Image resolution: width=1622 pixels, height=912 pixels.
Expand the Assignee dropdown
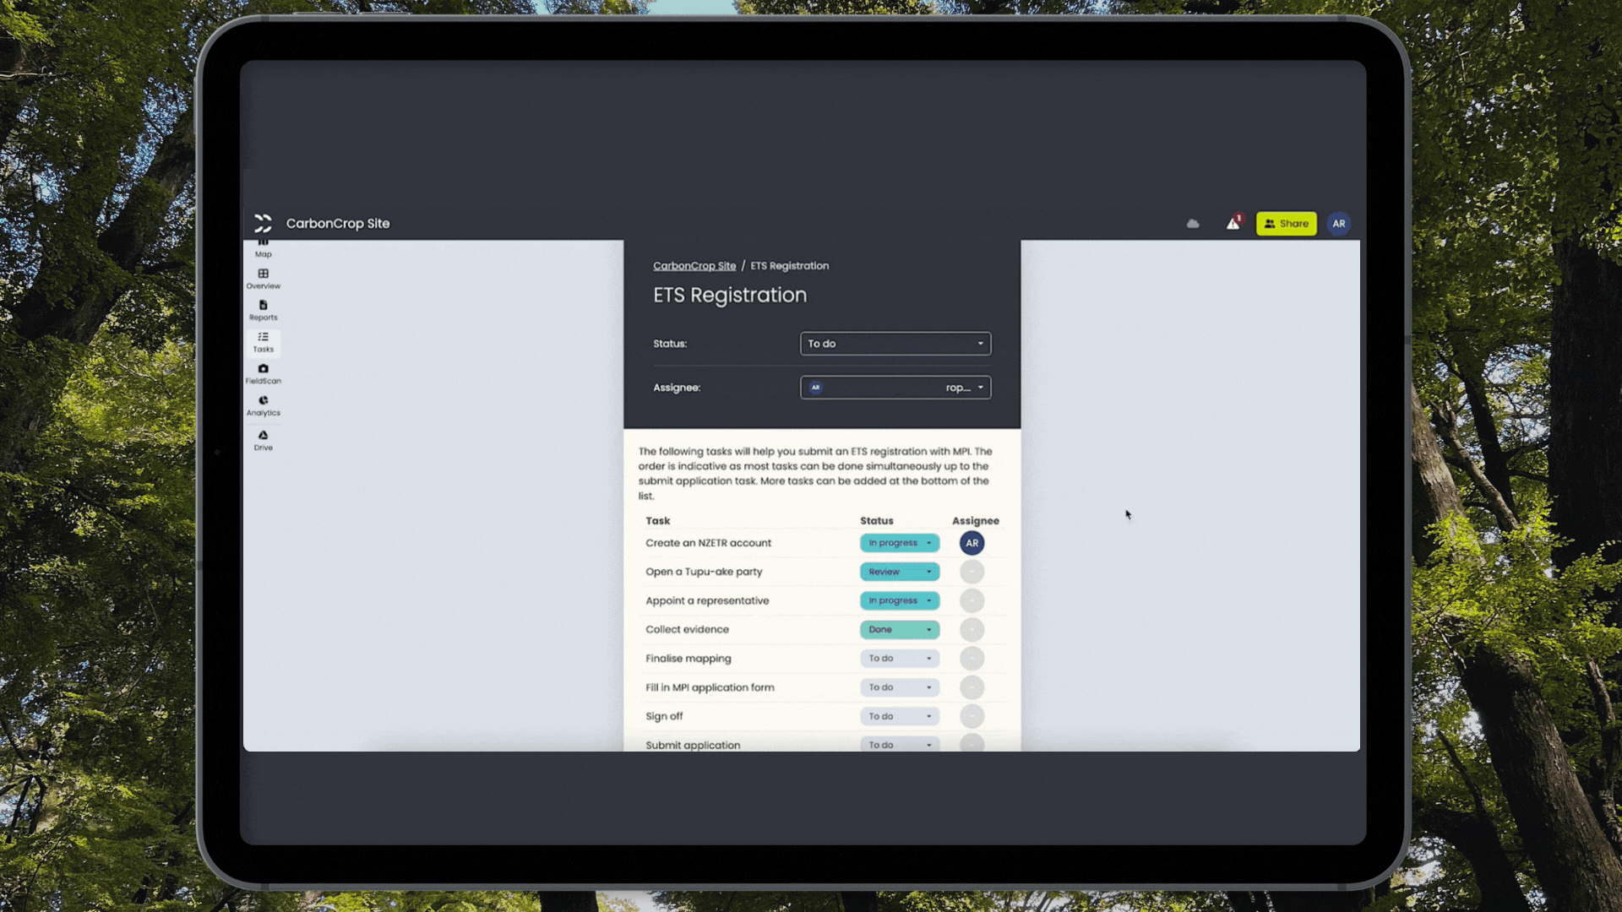click(895, 388)
